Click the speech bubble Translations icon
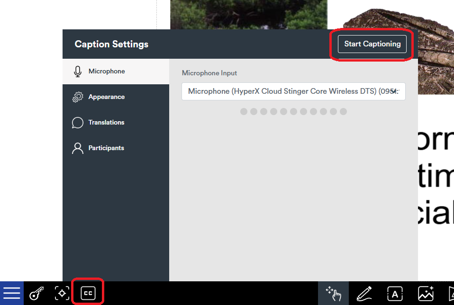Image resolution: width=454 pixels, height=305 pixels. (x=77, y=123)
